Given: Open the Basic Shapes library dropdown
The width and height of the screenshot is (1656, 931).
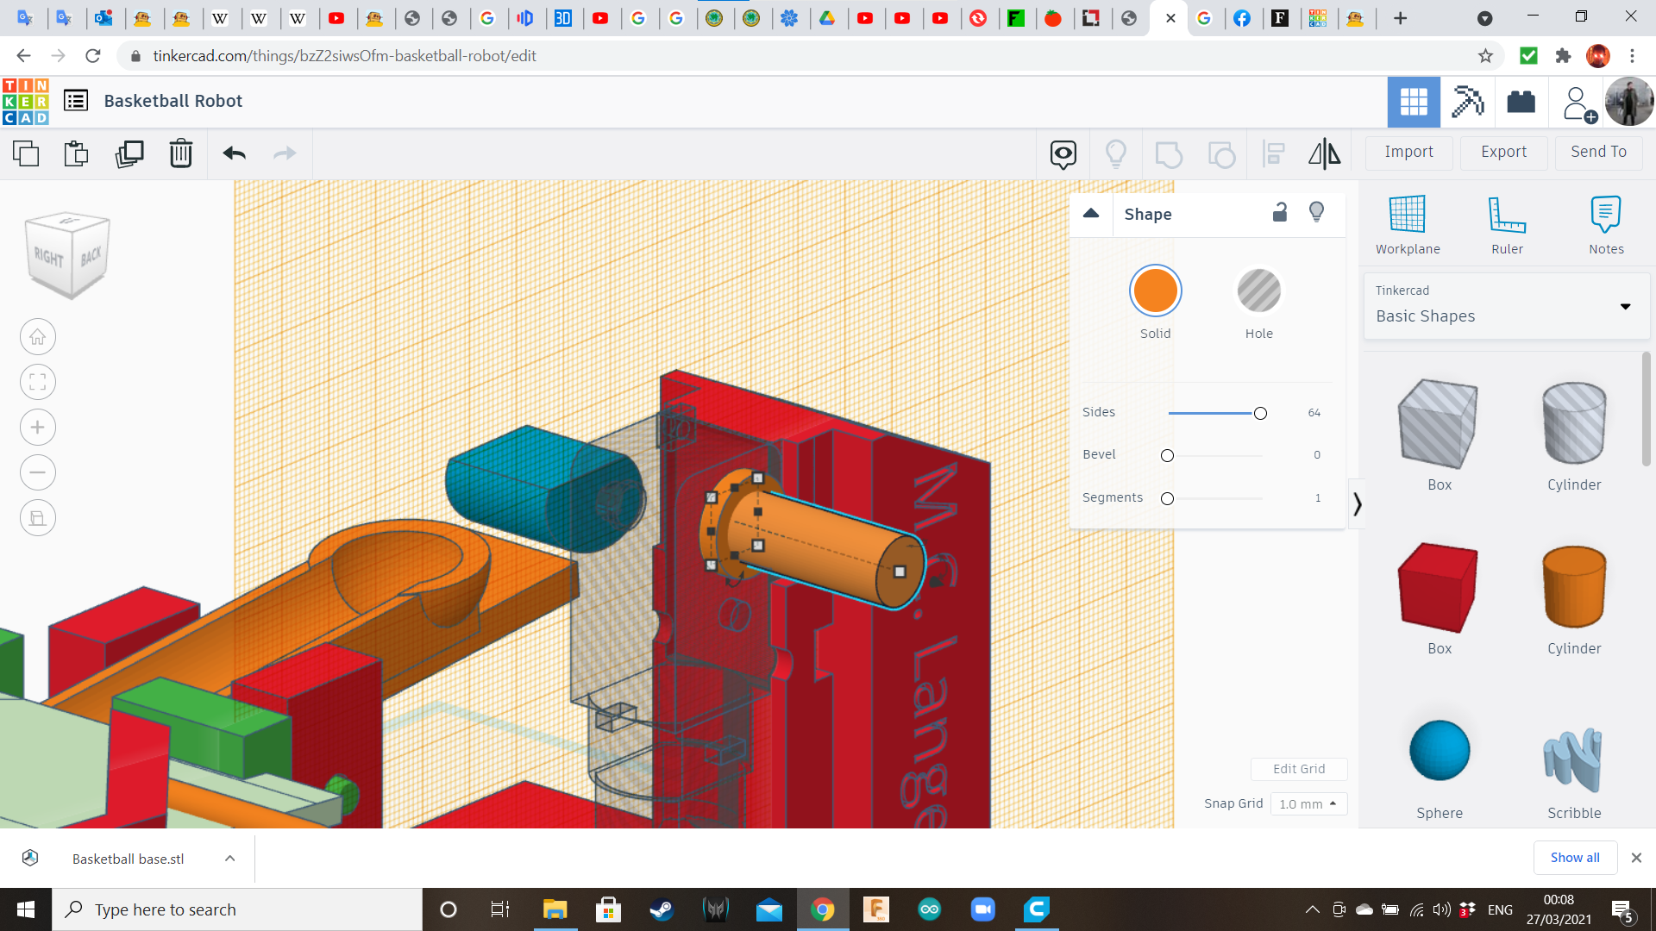Looking at the screenshot, I should (x=1625, y=306).
